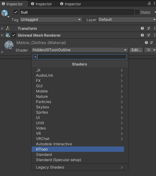The height and width of the screenshot is (176, 156).
Task: Open the Tag Untagged dropdown
Action: click(51, 20)
